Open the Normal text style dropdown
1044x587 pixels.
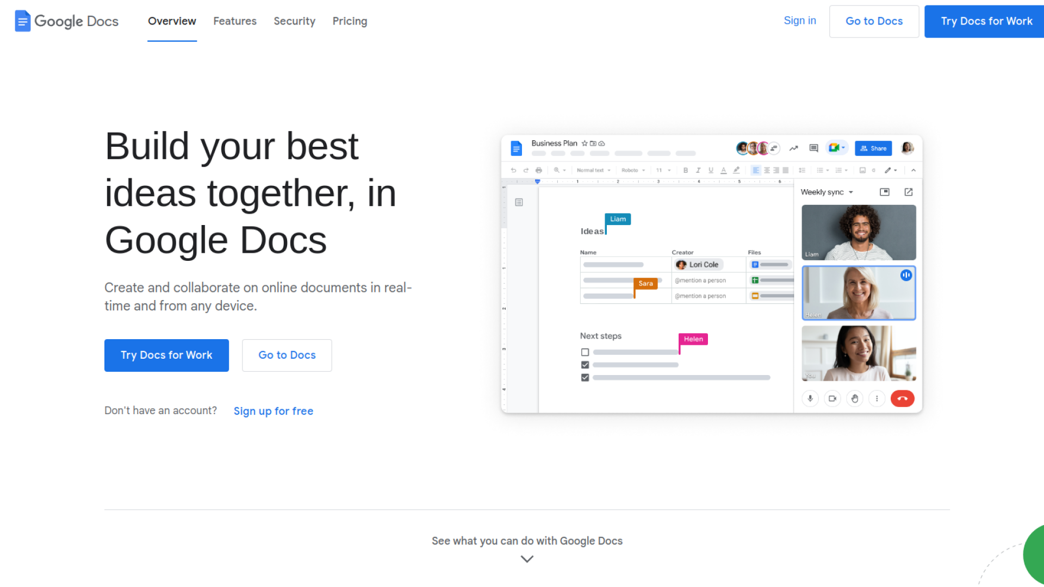[593, 170]
